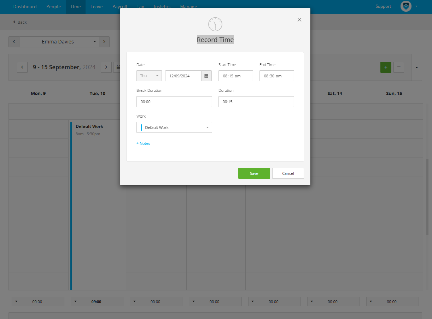Save the recorded time entry
Viewport: 432px width, 319px height.
pyautogui.click(x=254, y=173)
